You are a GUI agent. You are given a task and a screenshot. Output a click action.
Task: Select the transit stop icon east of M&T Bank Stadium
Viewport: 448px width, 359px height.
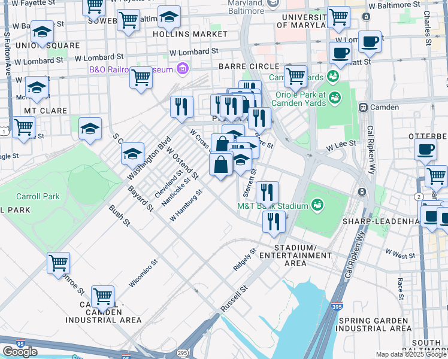point(362,191)
